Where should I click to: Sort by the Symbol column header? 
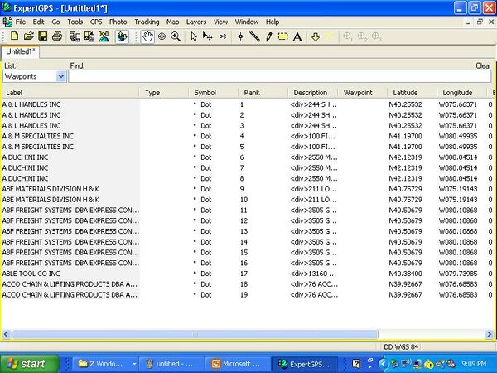click(x=214, y=93)
